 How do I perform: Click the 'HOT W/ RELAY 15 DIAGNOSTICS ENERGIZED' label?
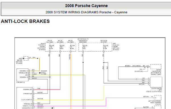pos(83,40)
